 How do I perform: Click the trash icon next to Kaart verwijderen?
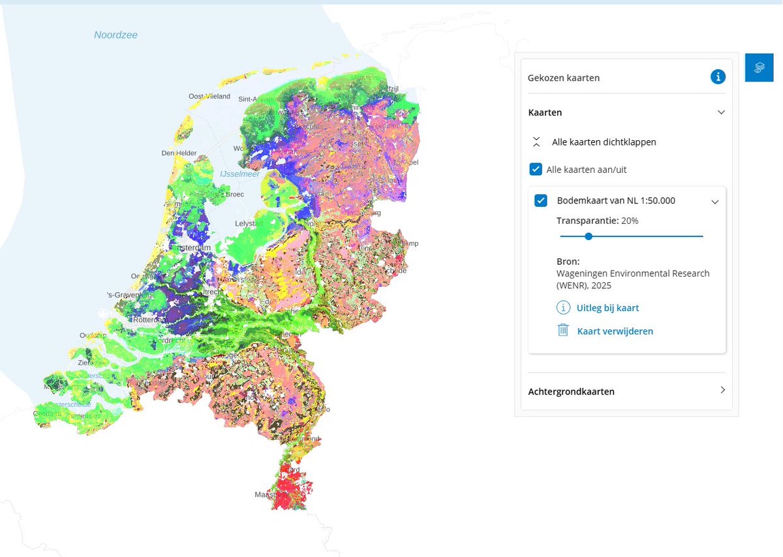pyautogui.click(x=562, y=330)
